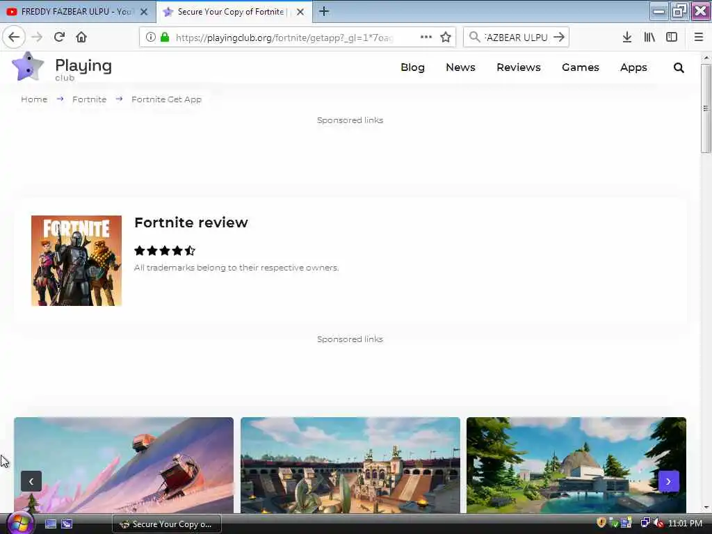Open the Reviews menu item
Viewport: 712px width, 534px height.
pos(518,67)
